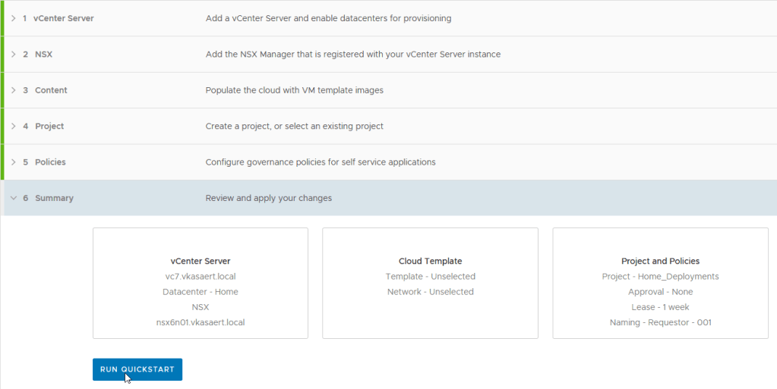Image resolution: width=777 pixels, height=389 pixels.
Task: Click the vc7.vkasaert.local server name
Action: coord(201,277)
